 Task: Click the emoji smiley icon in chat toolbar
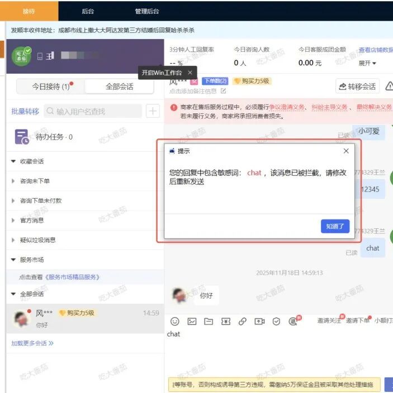point(174,322)
